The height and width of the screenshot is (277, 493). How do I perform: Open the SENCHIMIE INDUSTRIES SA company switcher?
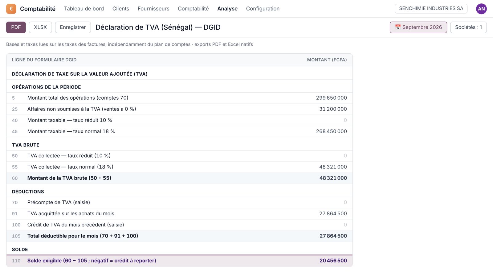coord(431,8)
